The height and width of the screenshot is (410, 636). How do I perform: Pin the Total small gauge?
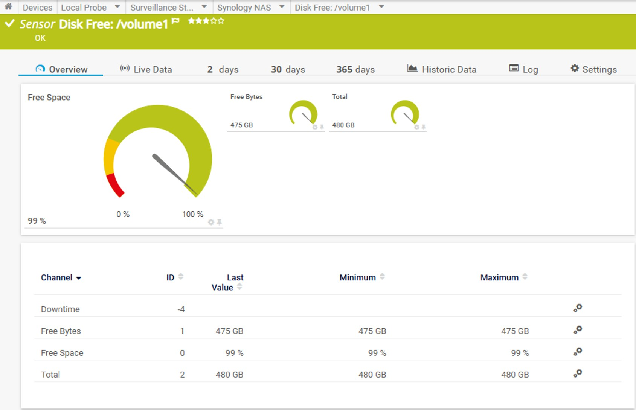(x=424, y=127)
